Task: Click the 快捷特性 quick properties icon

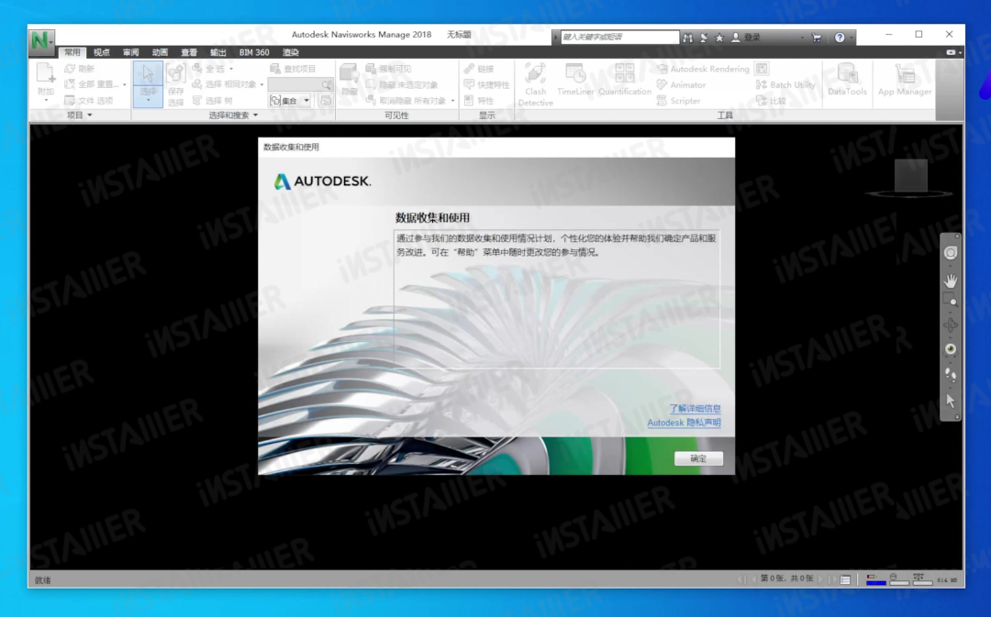Action: click(x=469, y=84)
